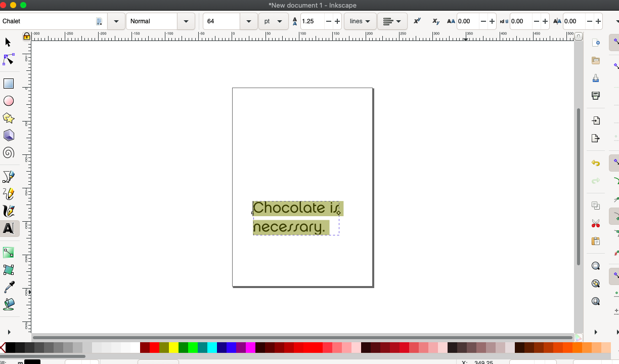
Task: Select the Star tool
Action: tap(8, 118)
